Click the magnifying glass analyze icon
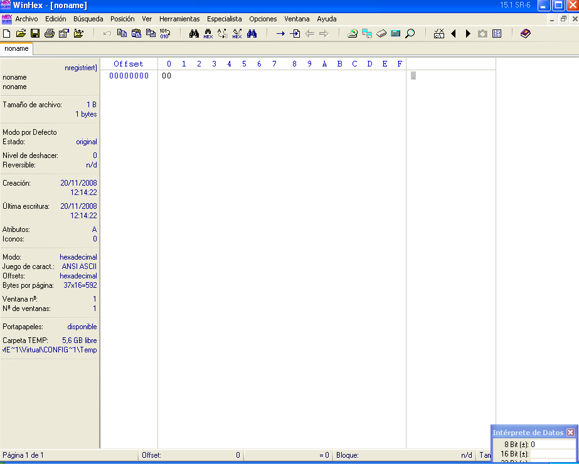The width and height of the screenshot is (579, 464). click(x=410, y=34)
